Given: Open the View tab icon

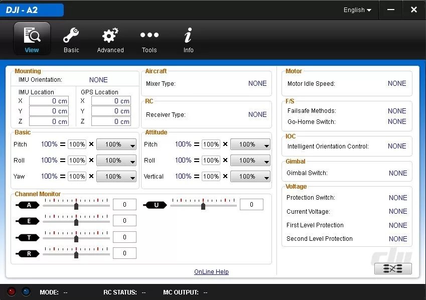Looking at the screenshot, I should click(32, 38).
